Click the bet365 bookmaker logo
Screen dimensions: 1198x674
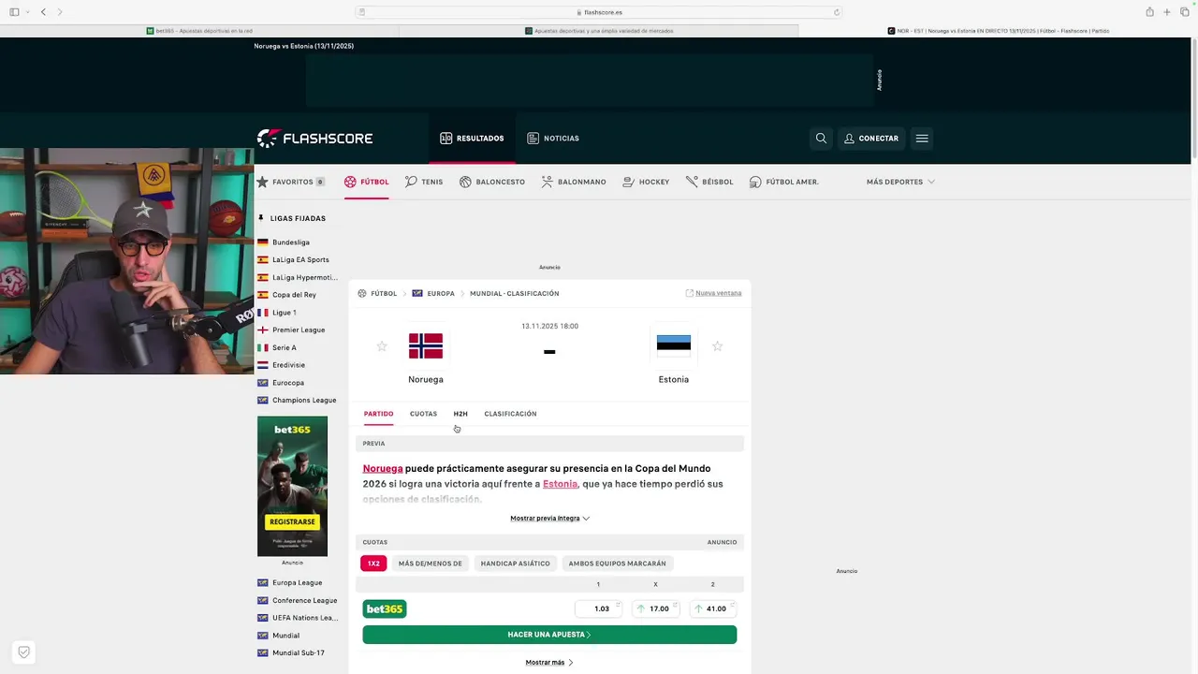point(385,608)
